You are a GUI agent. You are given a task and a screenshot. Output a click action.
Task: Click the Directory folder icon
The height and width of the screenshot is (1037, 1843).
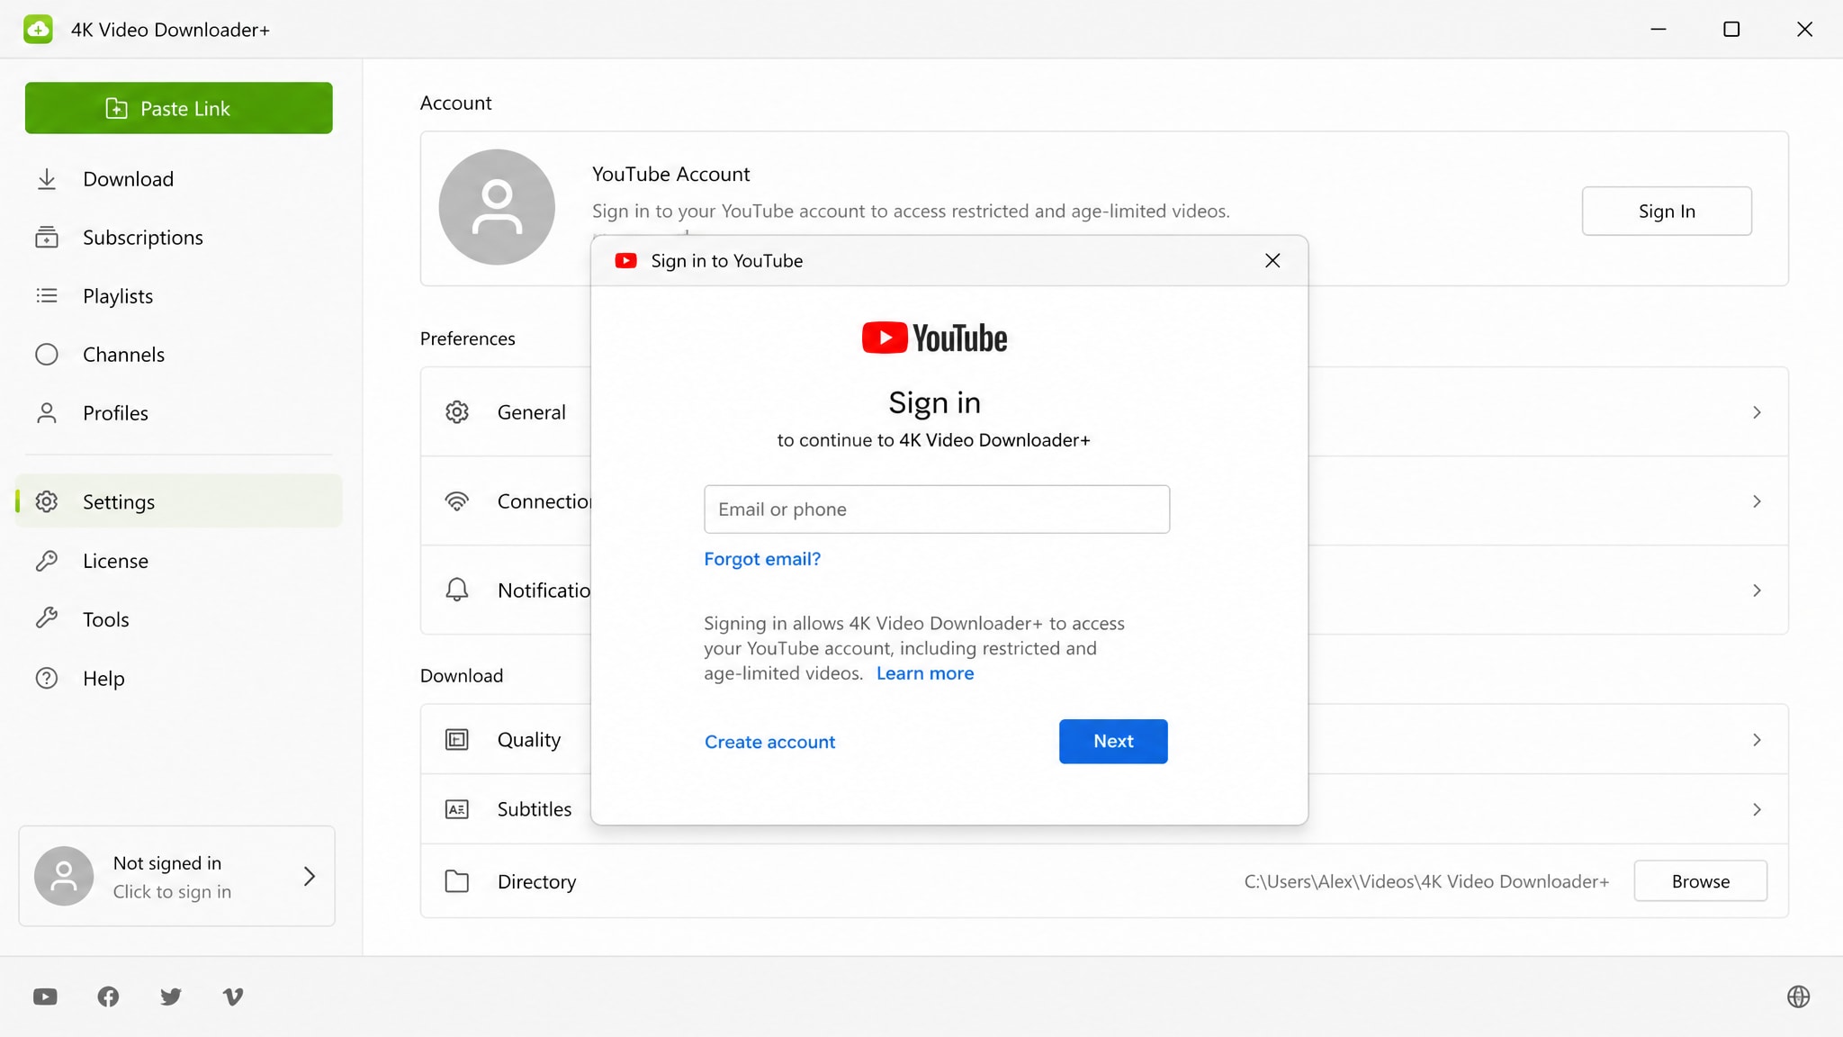[x=457, y=881]
